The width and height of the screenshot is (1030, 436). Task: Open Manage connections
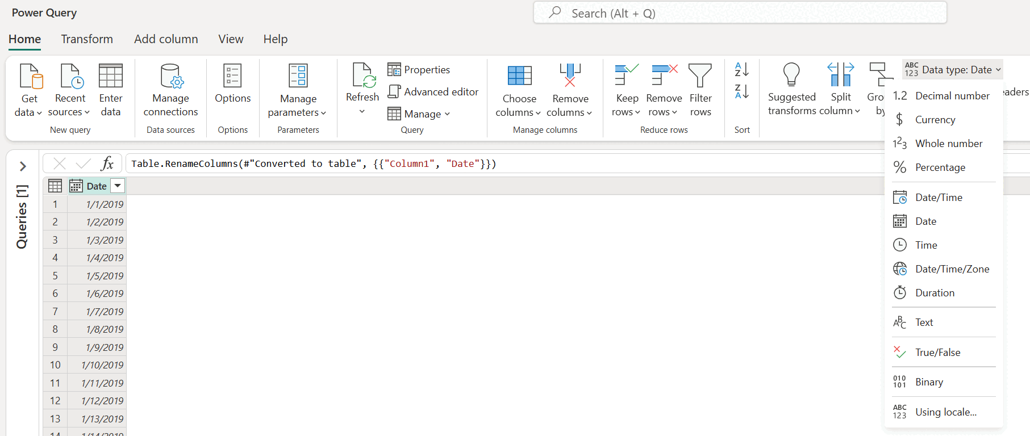pos(170,91)
